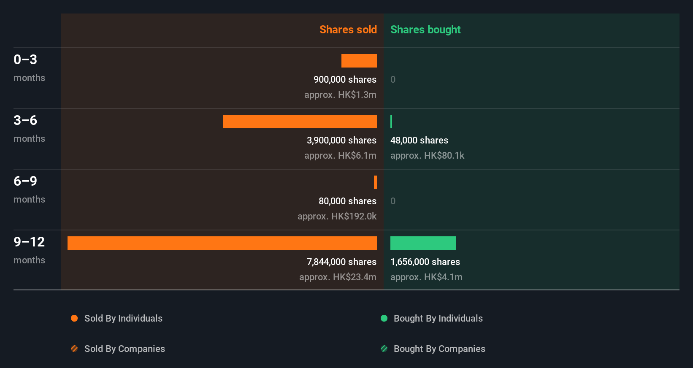This screenshot has width=693, height=368.
Task: Click the thin 6–9 months sold bar
Action: 375,182
